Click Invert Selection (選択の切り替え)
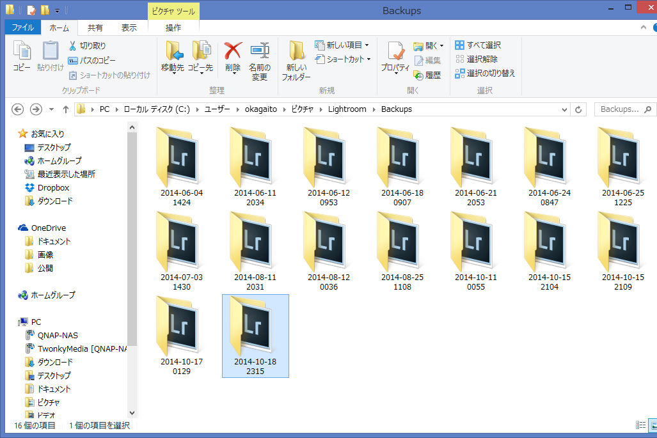Viewport: 657px width, 438px height. tap(485, 74)
